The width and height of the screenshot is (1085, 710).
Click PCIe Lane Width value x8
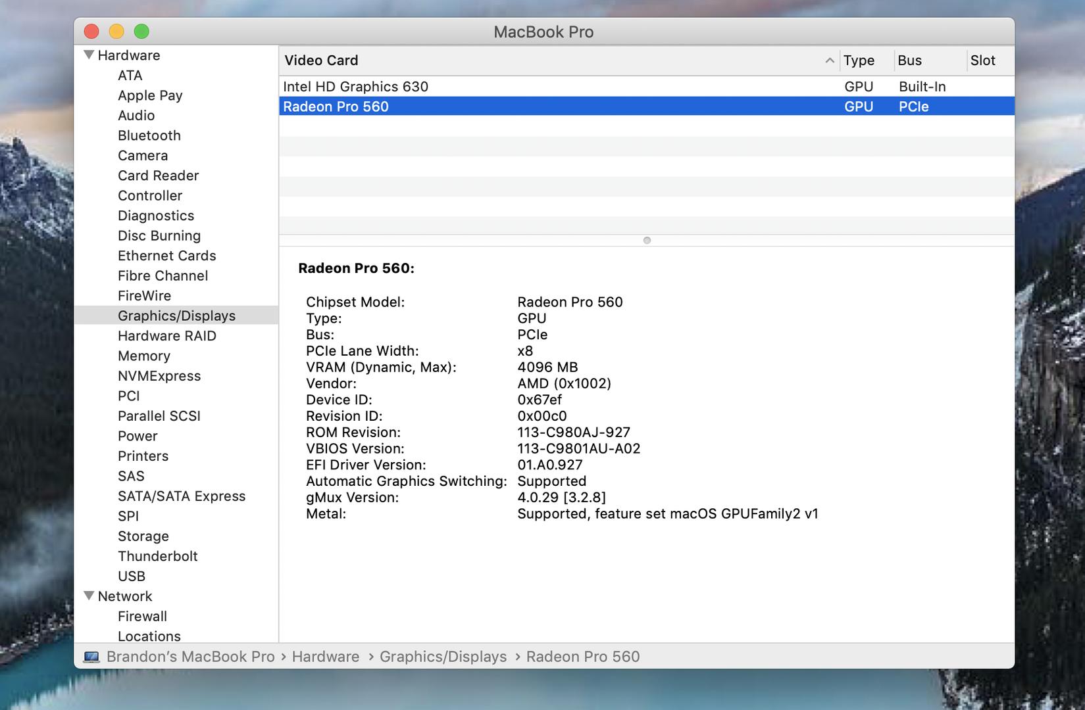click(525, 351)
